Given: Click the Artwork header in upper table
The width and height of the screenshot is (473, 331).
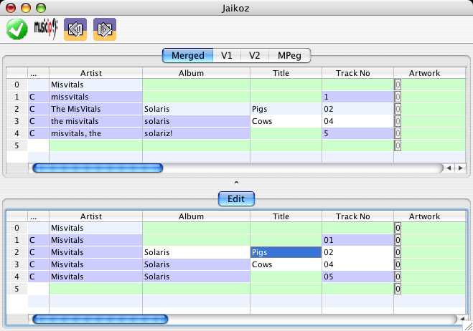Looking at the screenshot, I should pos(430,73).
